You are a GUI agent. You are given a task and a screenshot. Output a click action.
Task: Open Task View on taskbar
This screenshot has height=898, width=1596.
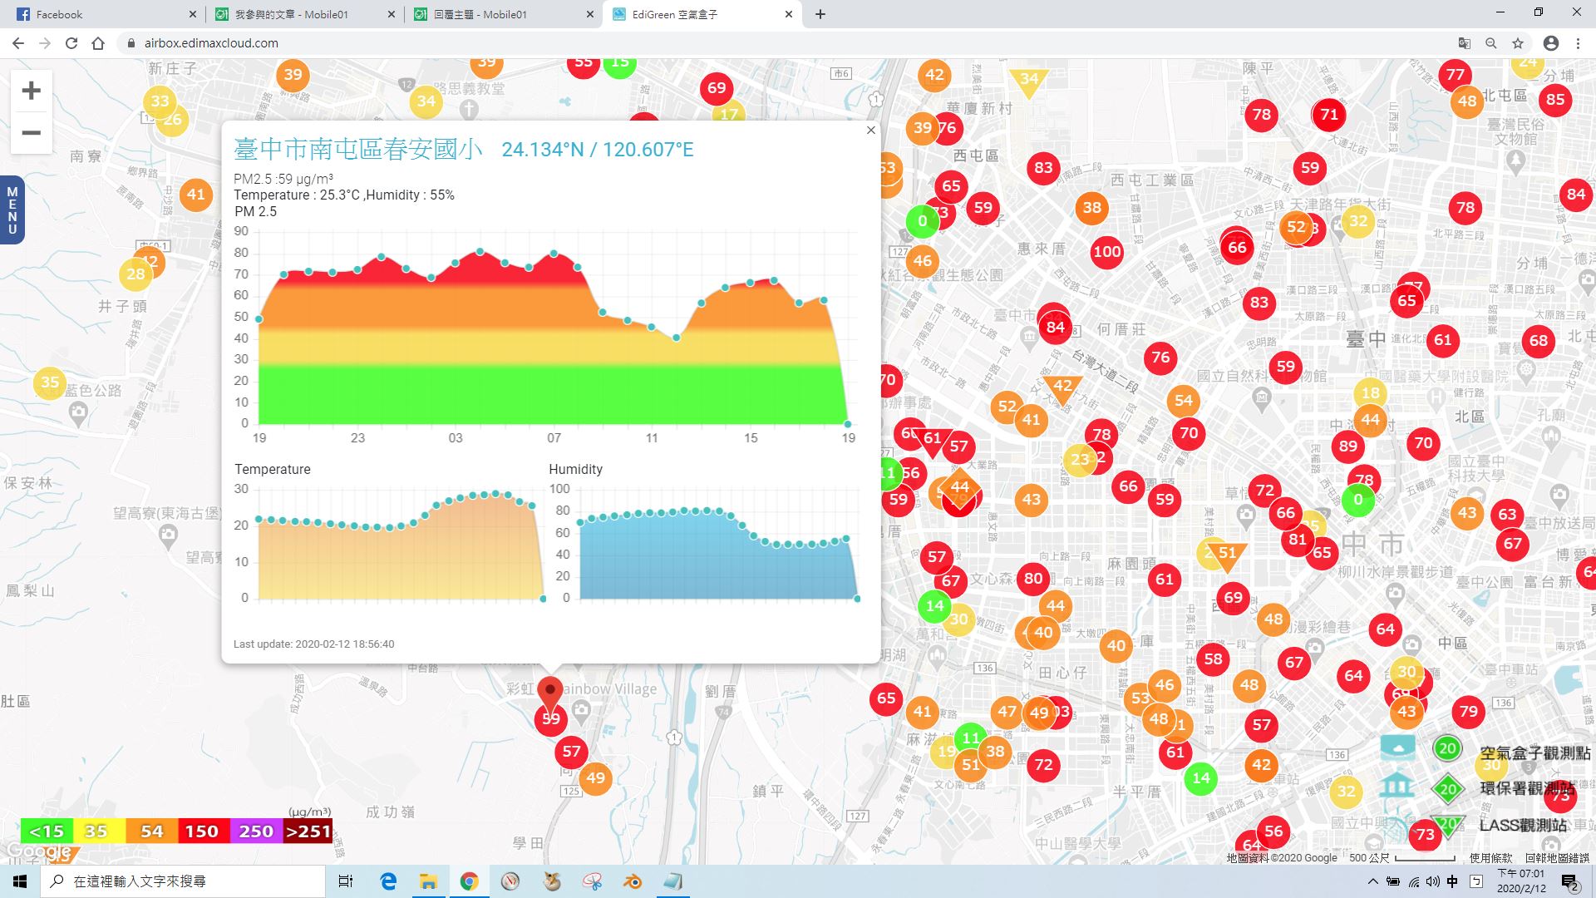tap(346, 881)
